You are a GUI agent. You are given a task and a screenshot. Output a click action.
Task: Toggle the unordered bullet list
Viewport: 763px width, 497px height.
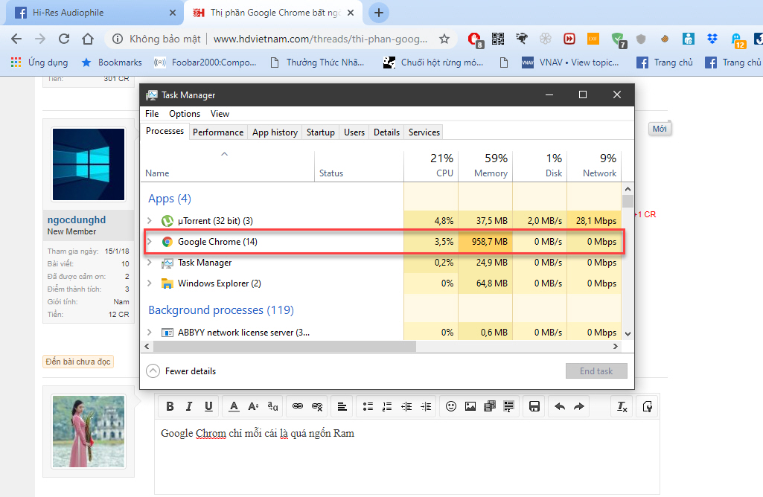368,406
